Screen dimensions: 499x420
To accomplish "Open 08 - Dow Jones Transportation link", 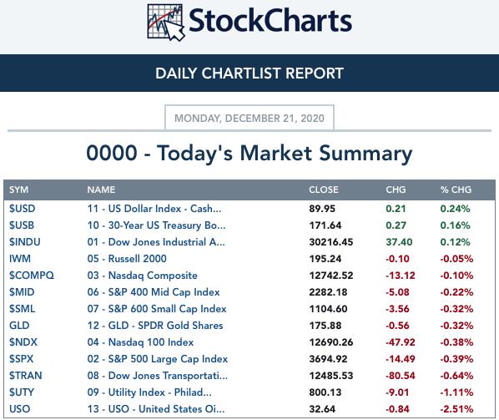I will (158, 376).
